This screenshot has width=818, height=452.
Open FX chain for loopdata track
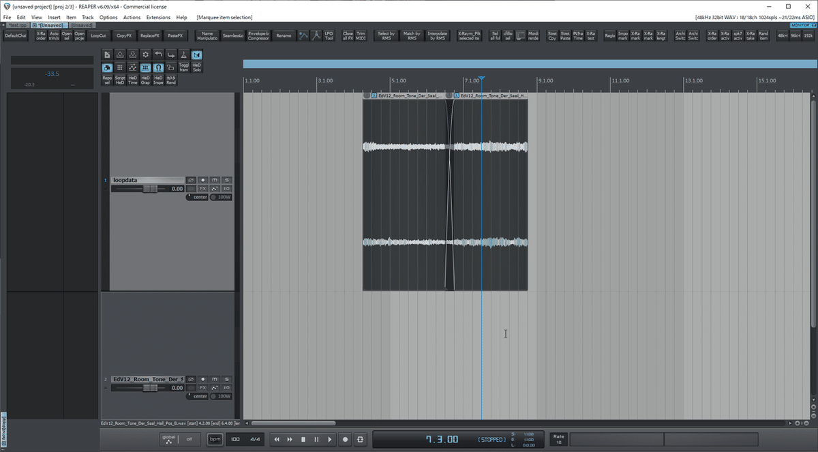point(202,188)
